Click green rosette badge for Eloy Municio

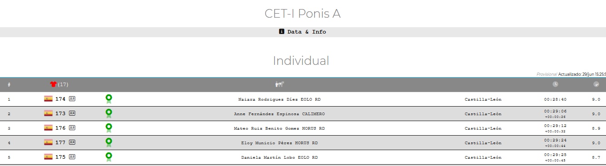108,142
